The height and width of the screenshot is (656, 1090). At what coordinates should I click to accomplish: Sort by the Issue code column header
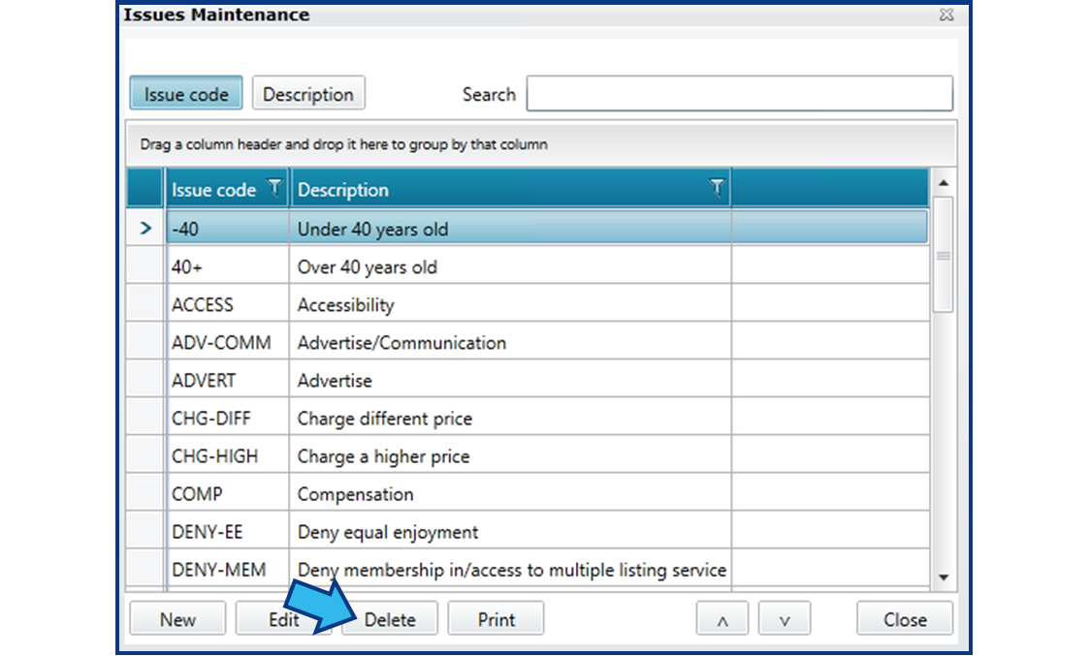coord(214,190)
